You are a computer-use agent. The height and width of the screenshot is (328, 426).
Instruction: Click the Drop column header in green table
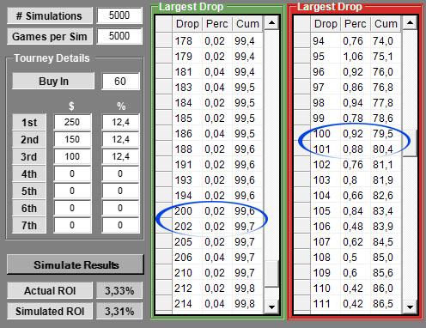click(187, 24)
